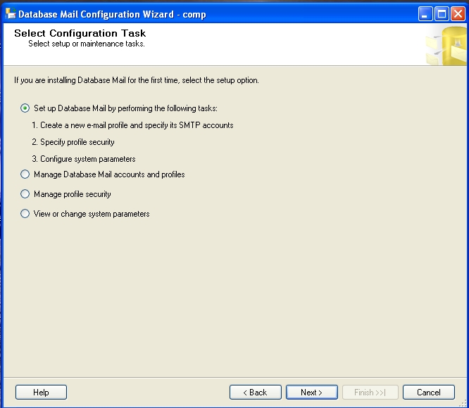Screen dimensions: 469x408
Task: Maximize the wizard window
Action: pyautogui.click(x=442, y=13)
